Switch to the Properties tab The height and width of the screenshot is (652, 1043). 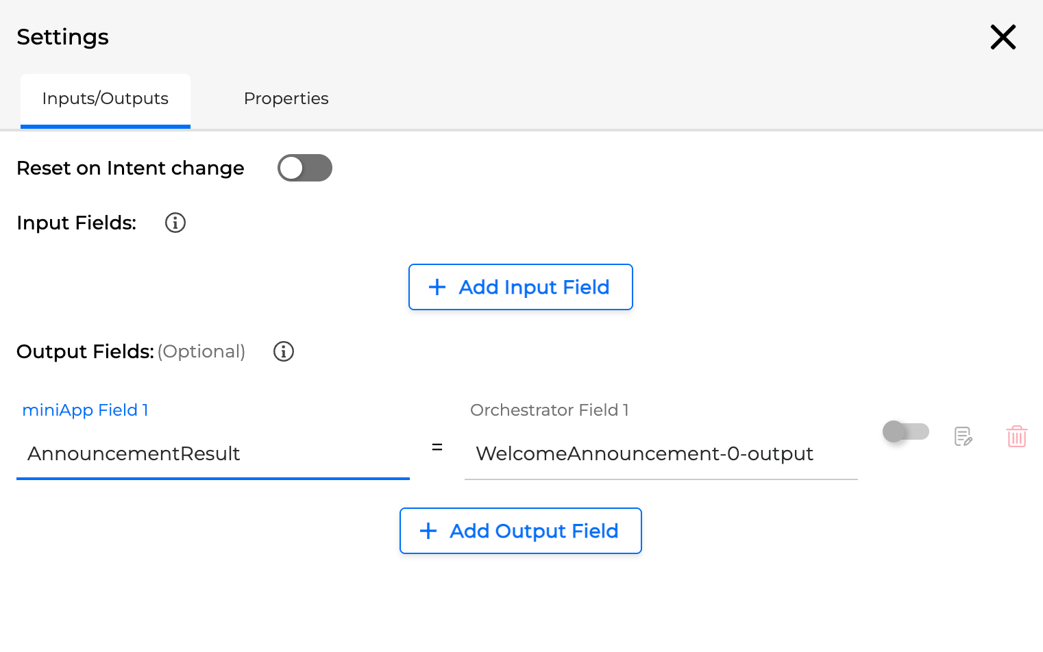(286, 99)
